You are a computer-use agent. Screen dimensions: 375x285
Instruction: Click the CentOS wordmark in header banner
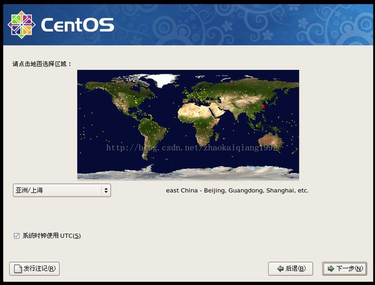[x=77, y=25]
